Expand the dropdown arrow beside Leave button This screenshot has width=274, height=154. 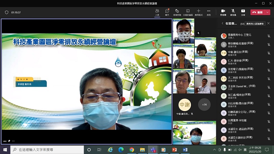click(268, 12)
